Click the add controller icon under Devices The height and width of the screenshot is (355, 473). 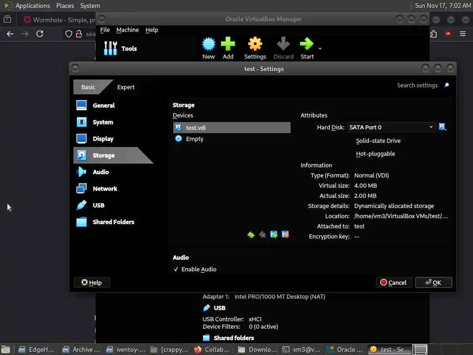pos(251,234)
